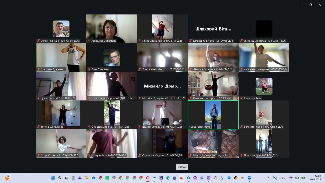
Task: Click the Михайло Домрачов participant tile
Action: pyautogui.click(x=162, y=86)
